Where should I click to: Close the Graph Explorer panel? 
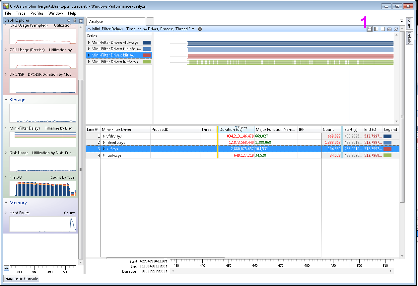pyautogui.click(x=80, y=20)
